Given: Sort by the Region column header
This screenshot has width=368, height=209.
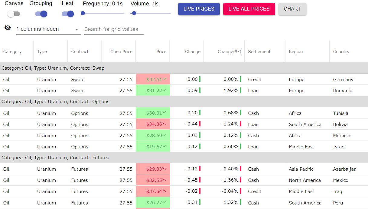Looking at the screenshot, I should tap(296, 52).
